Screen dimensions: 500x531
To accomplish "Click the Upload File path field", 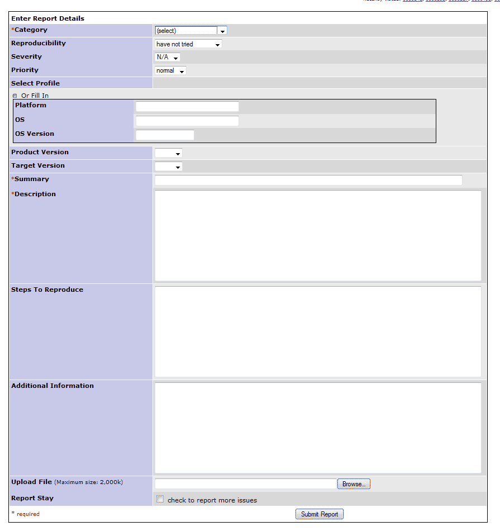I will (x=246, y=483).
